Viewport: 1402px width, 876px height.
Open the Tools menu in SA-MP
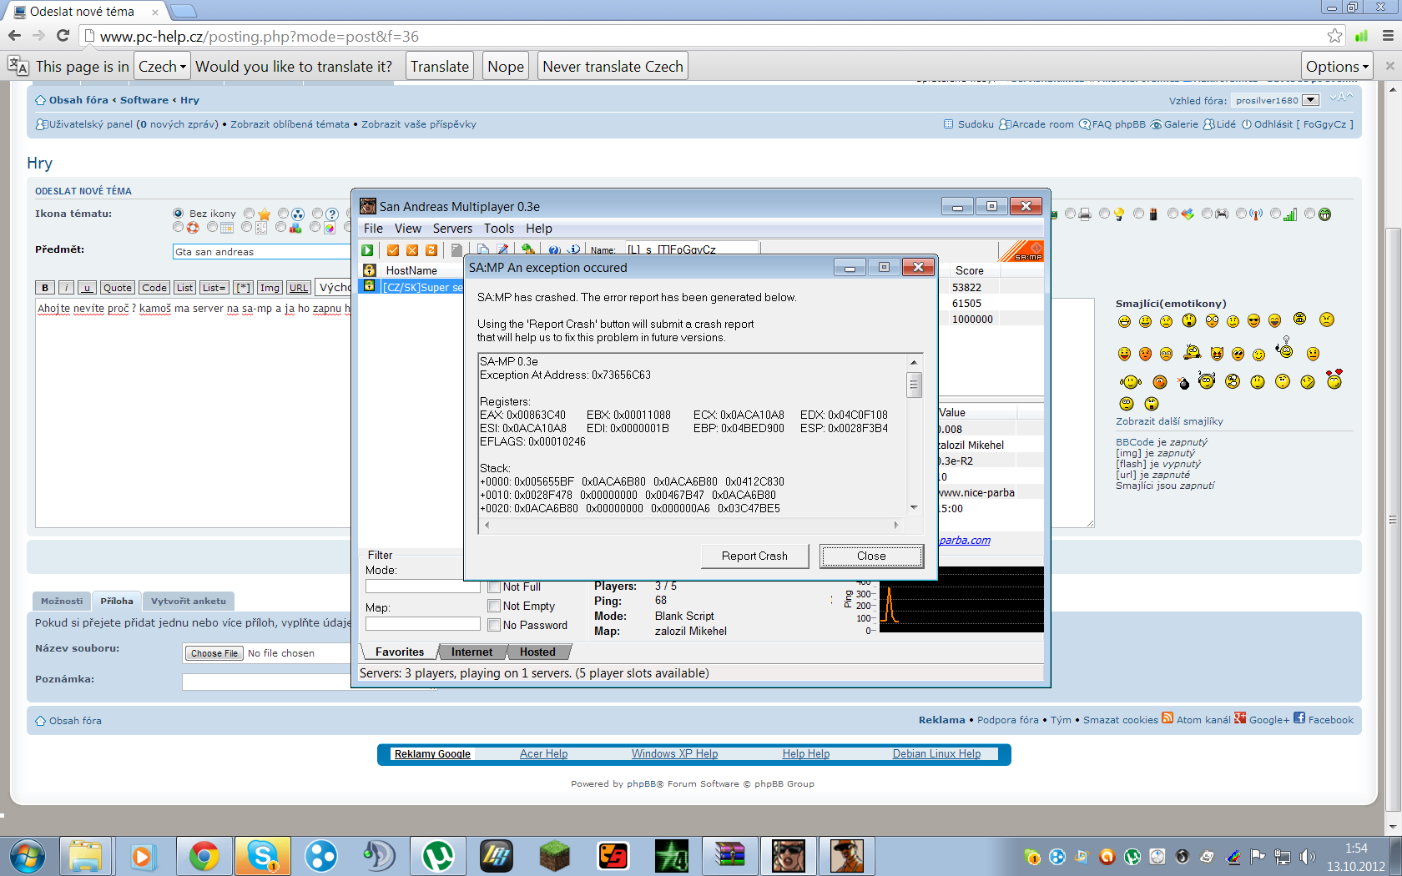499,229
